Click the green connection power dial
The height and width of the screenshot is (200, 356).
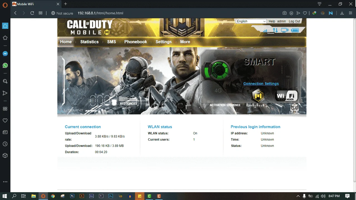tap(219, 70)
